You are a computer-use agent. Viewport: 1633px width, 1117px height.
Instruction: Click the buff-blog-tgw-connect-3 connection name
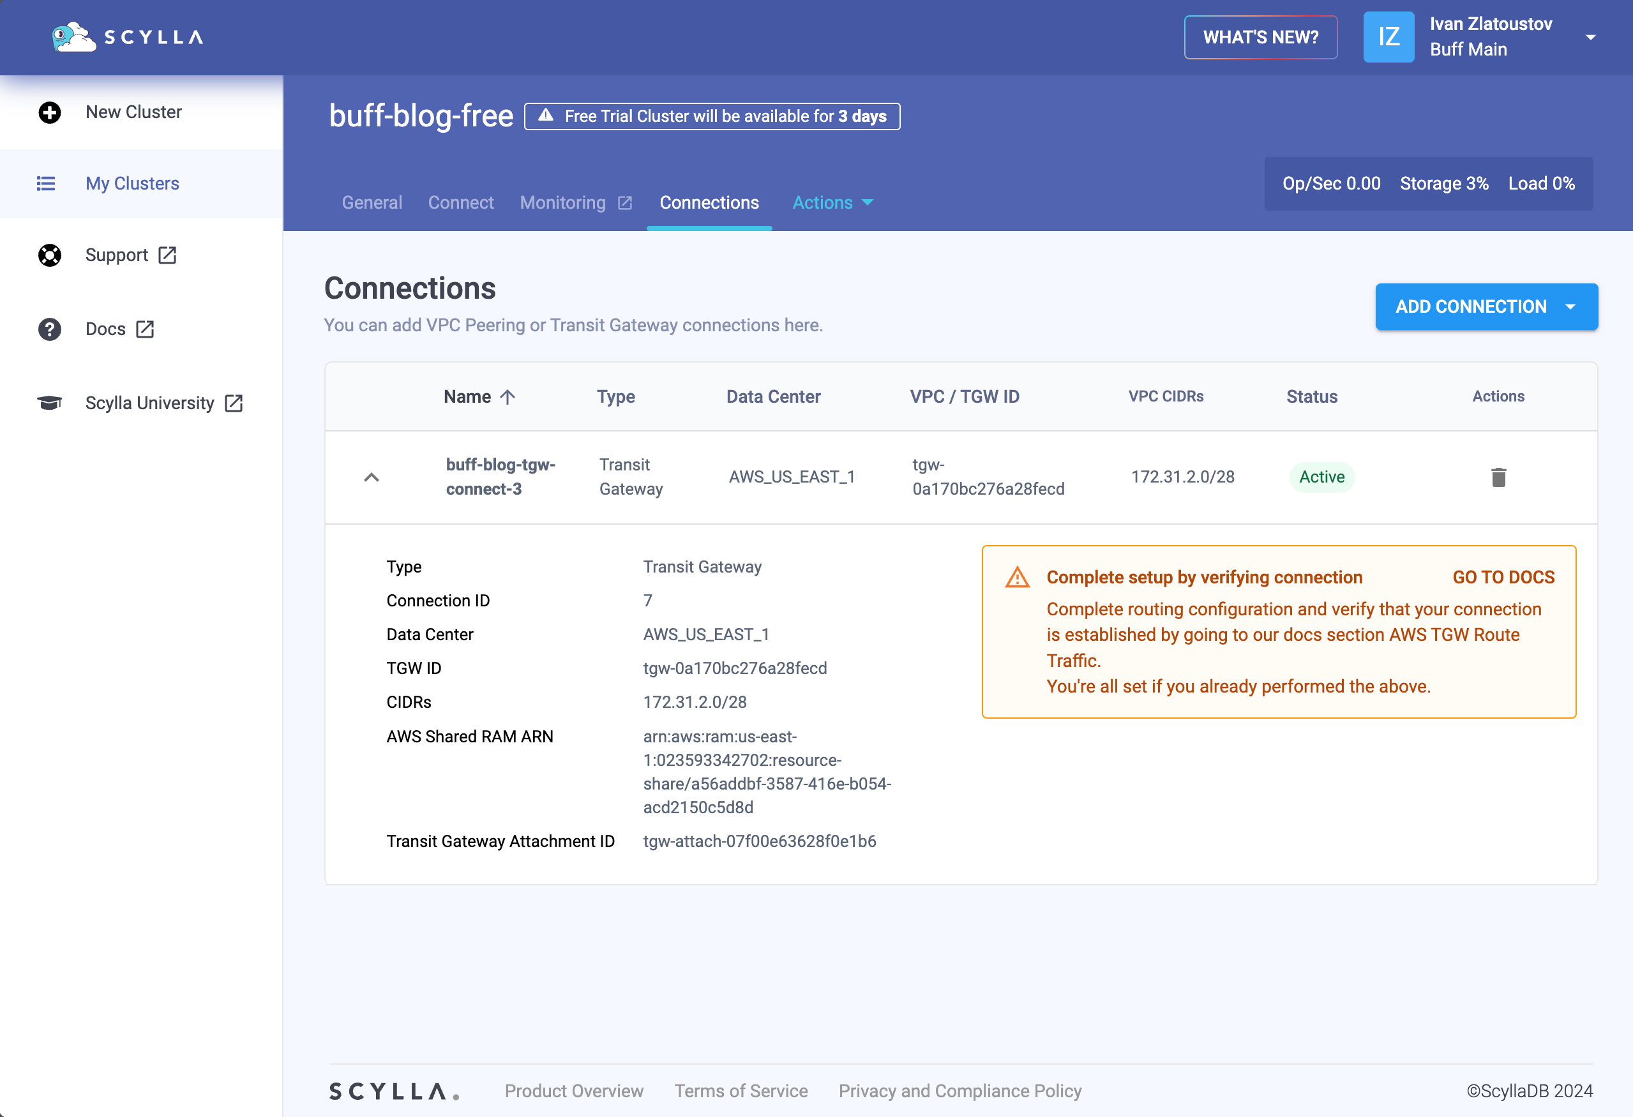[500, 477]
